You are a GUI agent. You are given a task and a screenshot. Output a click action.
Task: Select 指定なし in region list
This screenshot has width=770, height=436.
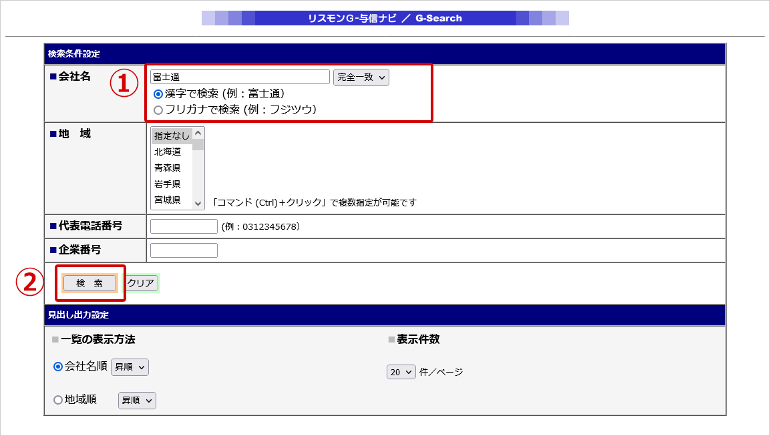tap(172, 136)
